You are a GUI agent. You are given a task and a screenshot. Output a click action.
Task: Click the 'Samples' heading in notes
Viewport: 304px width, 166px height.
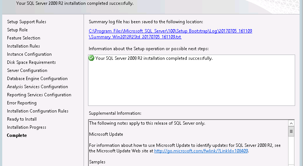(97, 162)
